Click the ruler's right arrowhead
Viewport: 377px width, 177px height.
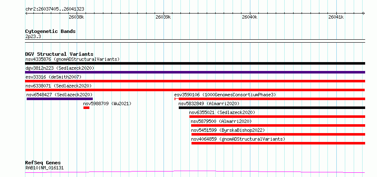tap(363, 13)
